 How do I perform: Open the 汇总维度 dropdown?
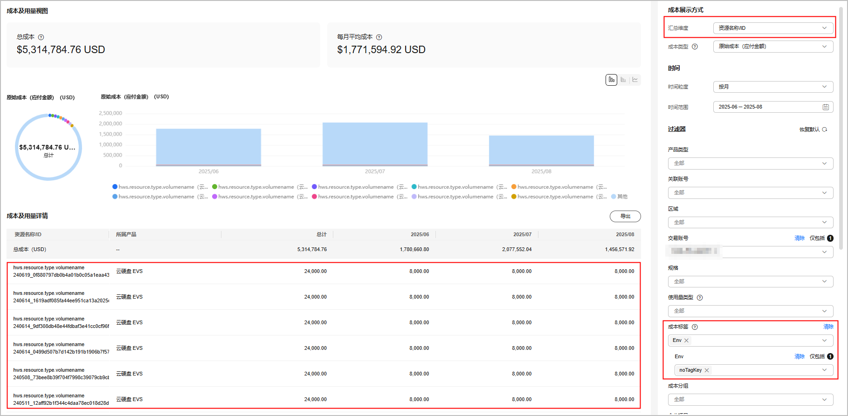coord(773,28)
